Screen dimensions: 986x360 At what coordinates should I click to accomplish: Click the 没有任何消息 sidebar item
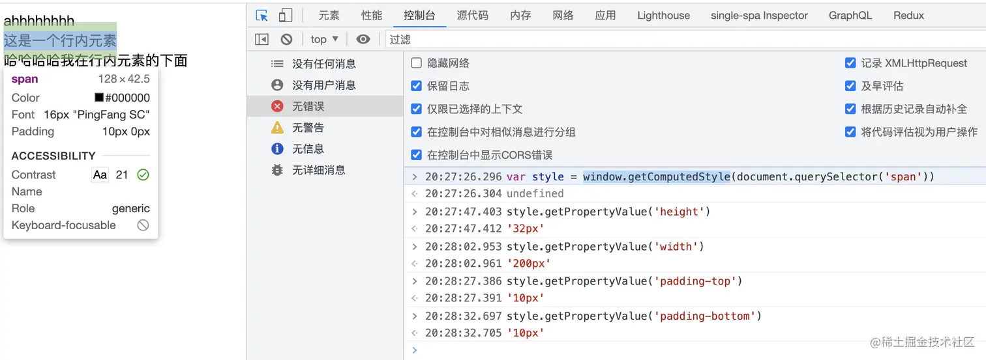[323, 64]
